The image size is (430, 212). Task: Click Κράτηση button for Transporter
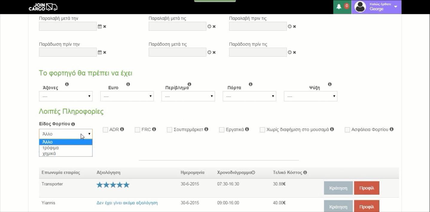(x=338, y=188)
